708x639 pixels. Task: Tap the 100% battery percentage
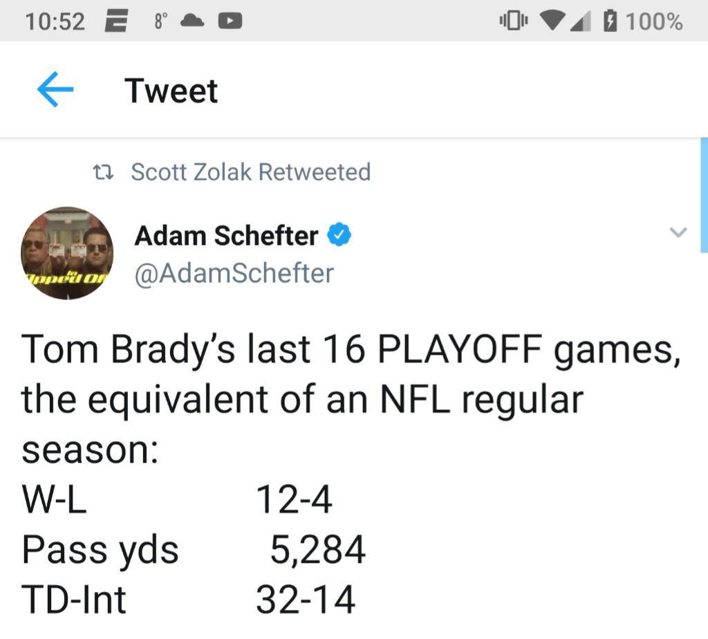[x=654, y=21]
